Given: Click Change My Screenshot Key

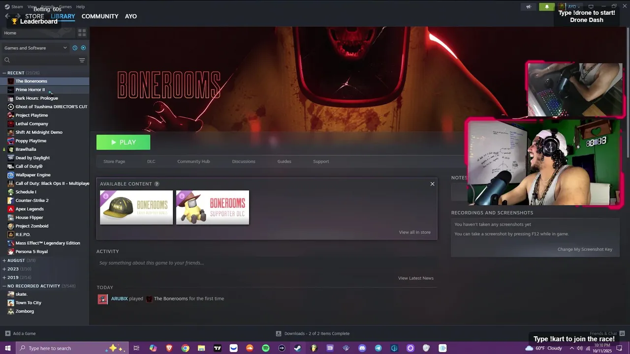Looking at the screenshot, I should click(x=585, y=249).
